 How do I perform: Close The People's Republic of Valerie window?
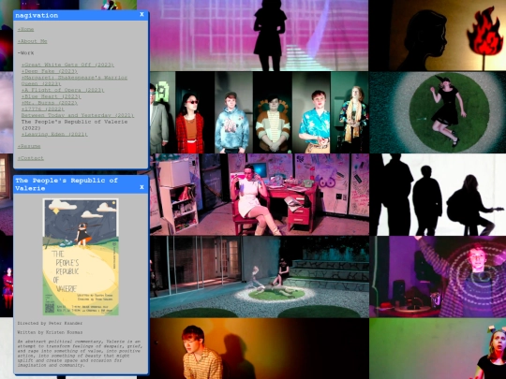coord(141,187)
